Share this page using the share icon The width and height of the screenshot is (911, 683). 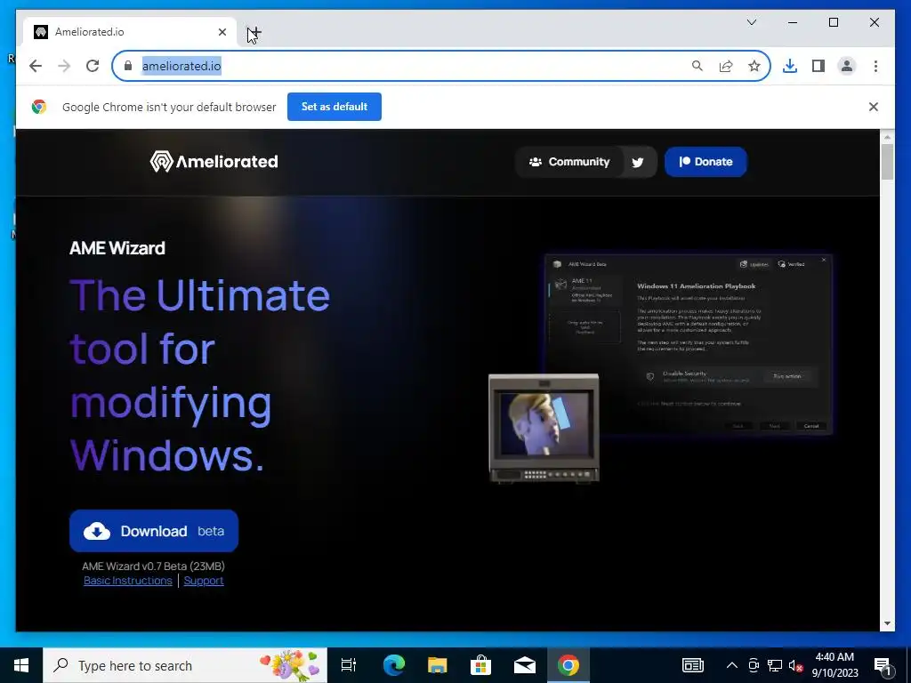[x=726, y=66]
